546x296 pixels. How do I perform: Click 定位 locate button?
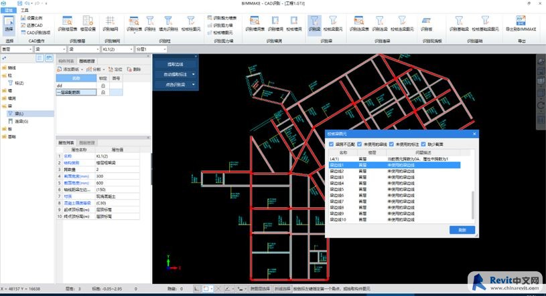(x=116, y=69)
